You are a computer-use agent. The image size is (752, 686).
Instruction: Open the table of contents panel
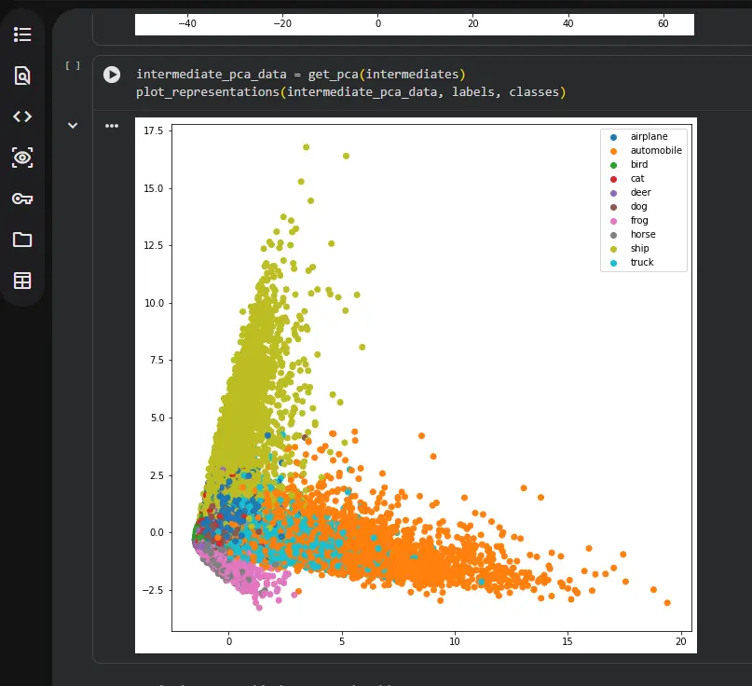coord(22,34)
